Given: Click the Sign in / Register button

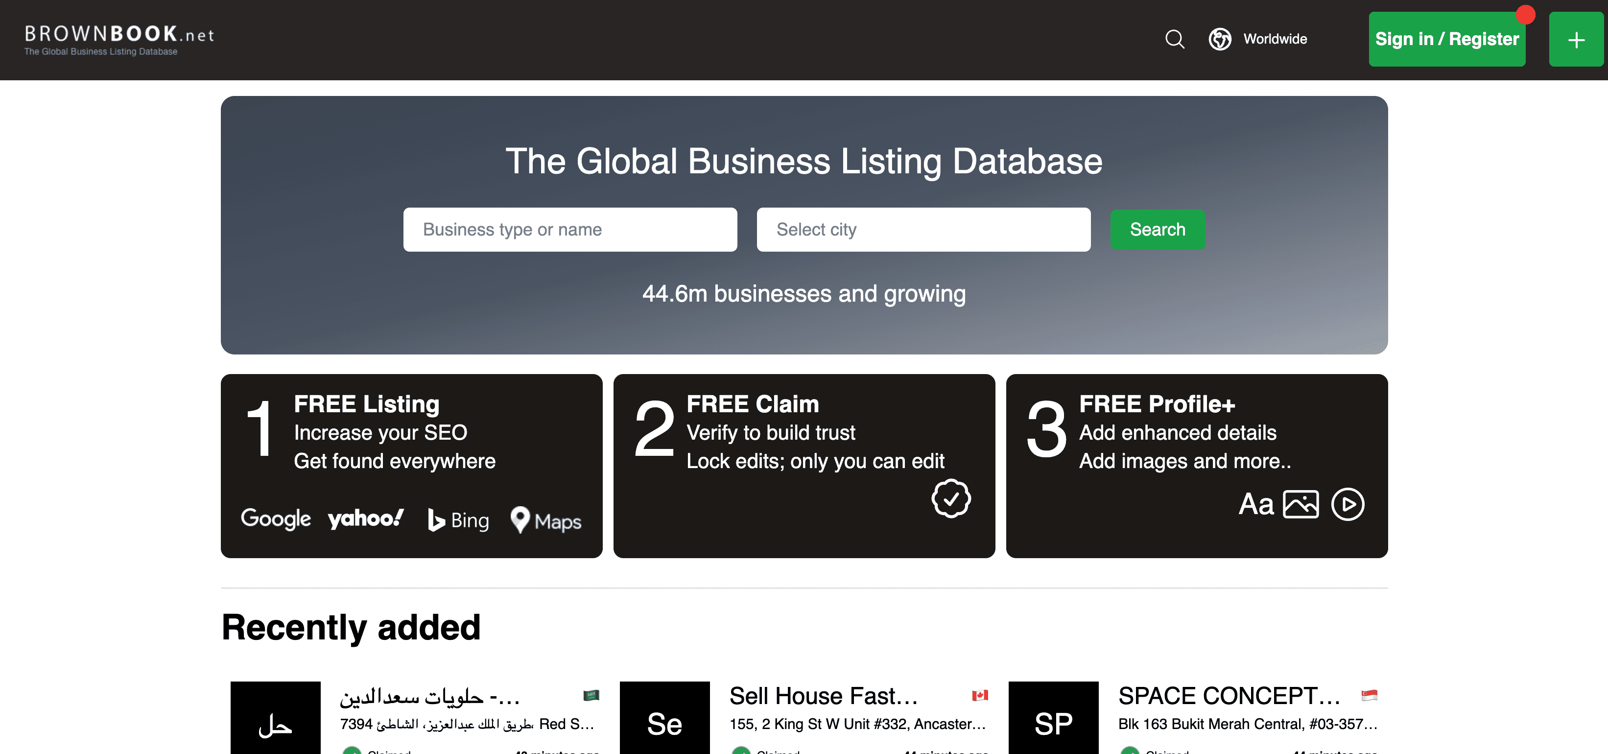Looking at the screenshot, I should 1446,39.
